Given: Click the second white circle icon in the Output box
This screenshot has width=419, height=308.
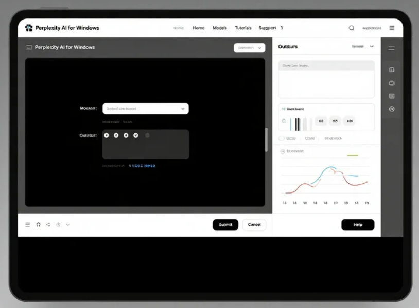Looking at the screenshot, I should tap(116, 136).
